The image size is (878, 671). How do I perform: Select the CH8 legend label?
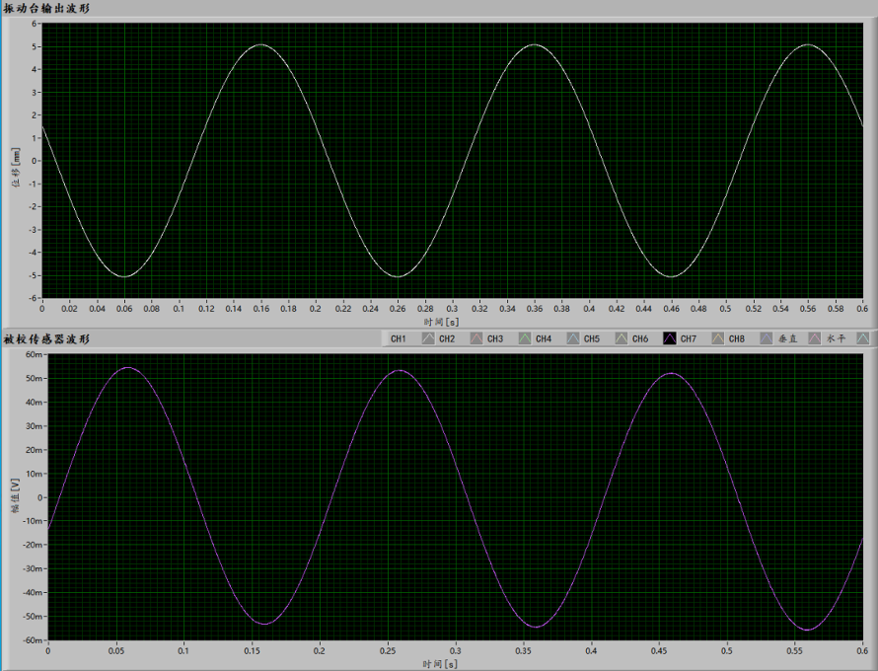point(736,338)
